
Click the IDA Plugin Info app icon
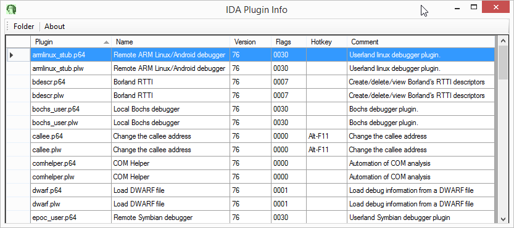[11, 9]
